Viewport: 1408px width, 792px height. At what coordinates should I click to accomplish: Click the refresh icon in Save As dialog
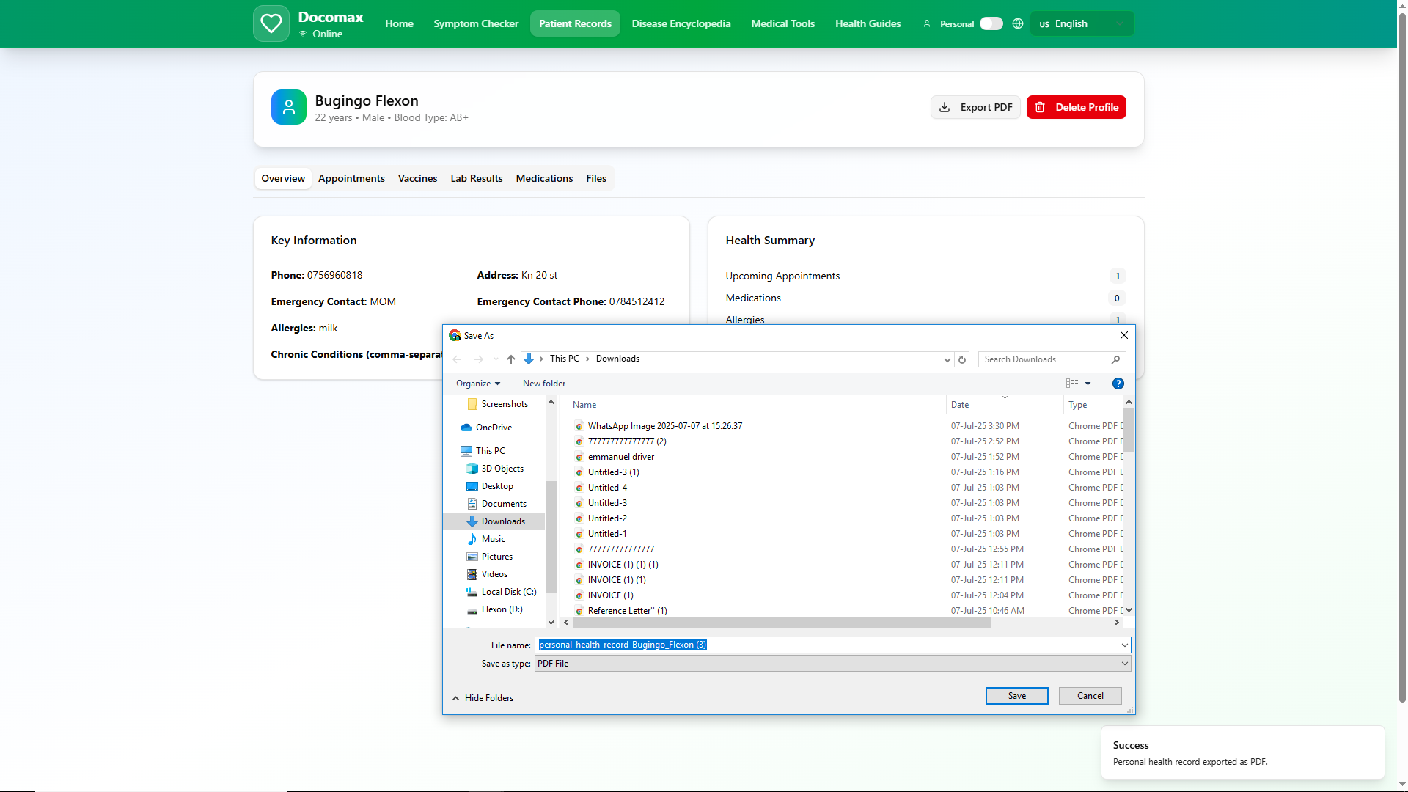pyautogui.click(x=962, y=359)
